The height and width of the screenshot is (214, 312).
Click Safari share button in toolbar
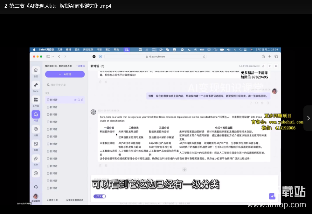click(x=263, y=56)
